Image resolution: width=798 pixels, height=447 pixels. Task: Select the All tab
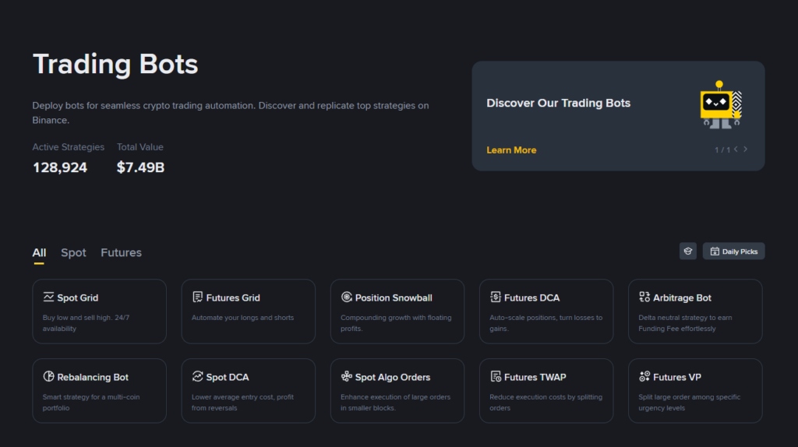(x=39, y=253)
